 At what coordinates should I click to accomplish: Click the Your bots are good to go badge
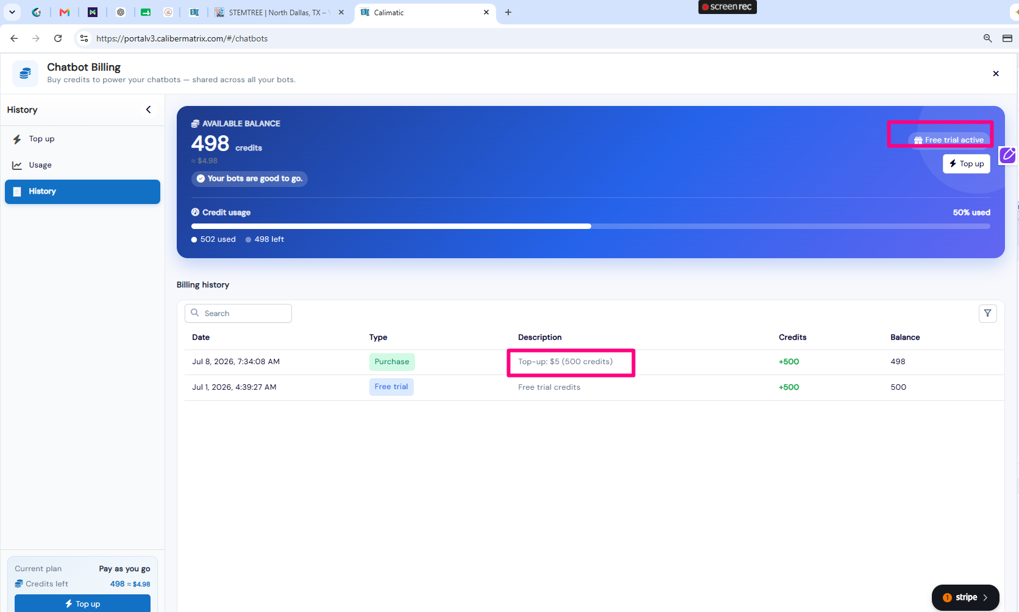coord(249,178)
